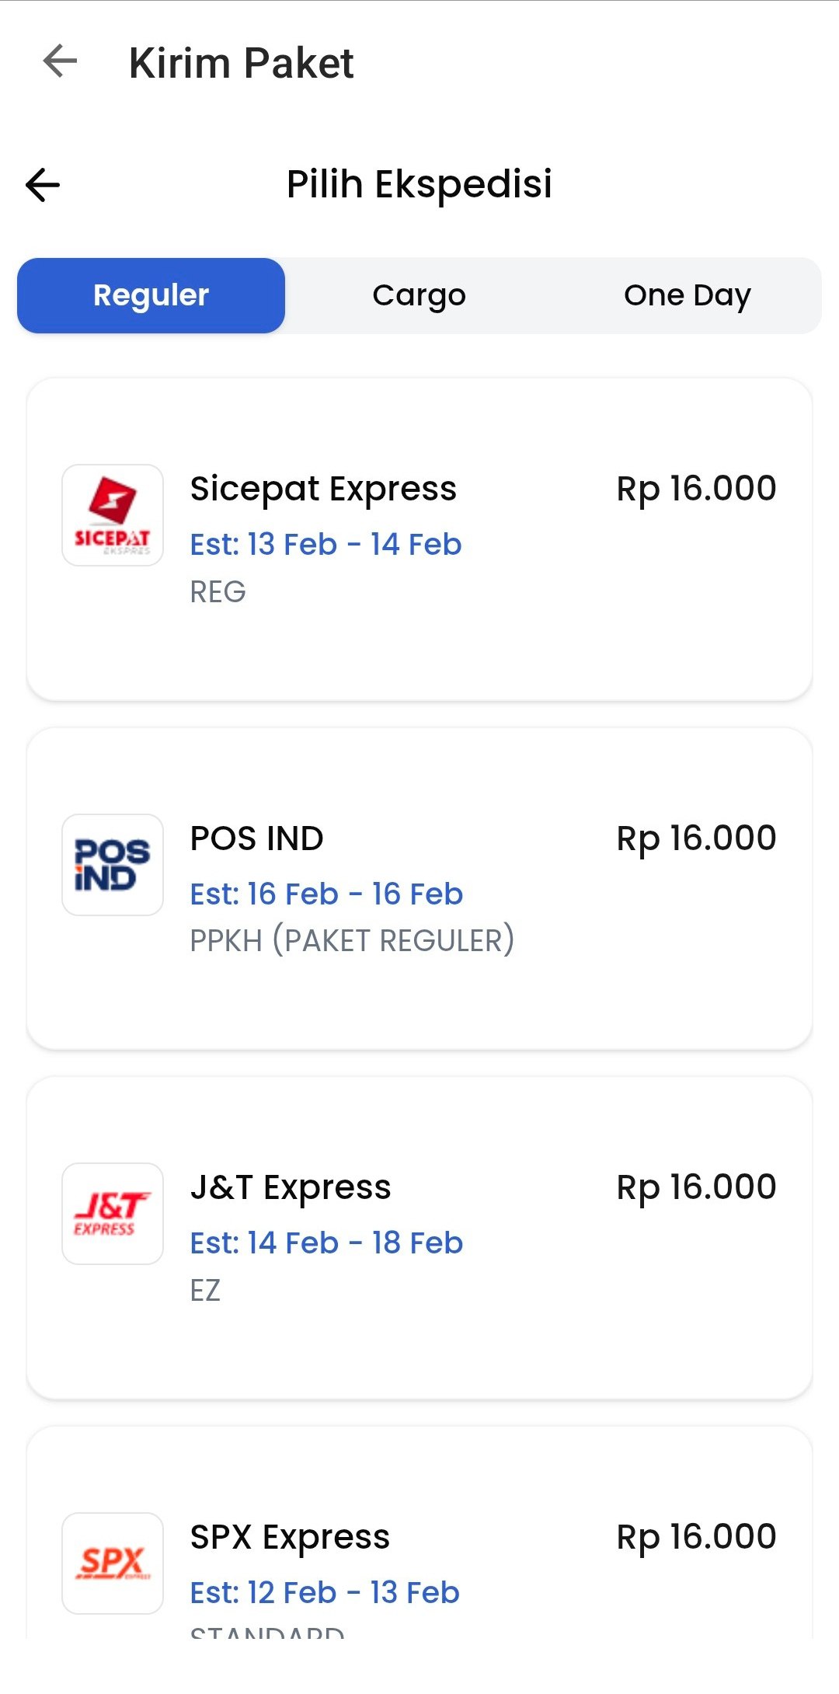Choose Sicepat Express courier name
839x1694 pixels.
323,489
